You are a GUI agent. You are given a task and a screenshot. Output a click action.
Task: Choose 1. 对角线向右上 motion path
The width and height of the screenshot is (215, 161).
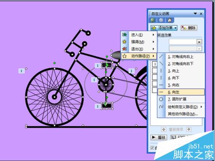(181, 57)
